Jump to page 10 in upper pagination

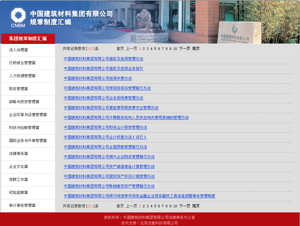tap(175, 49)
